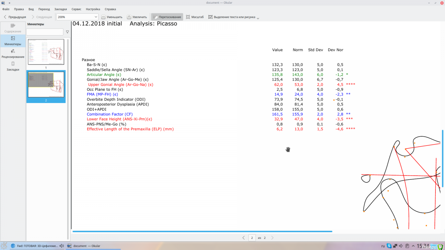
Task: Open the 200% zoom level combo box
Action: [x=77, y=17]
